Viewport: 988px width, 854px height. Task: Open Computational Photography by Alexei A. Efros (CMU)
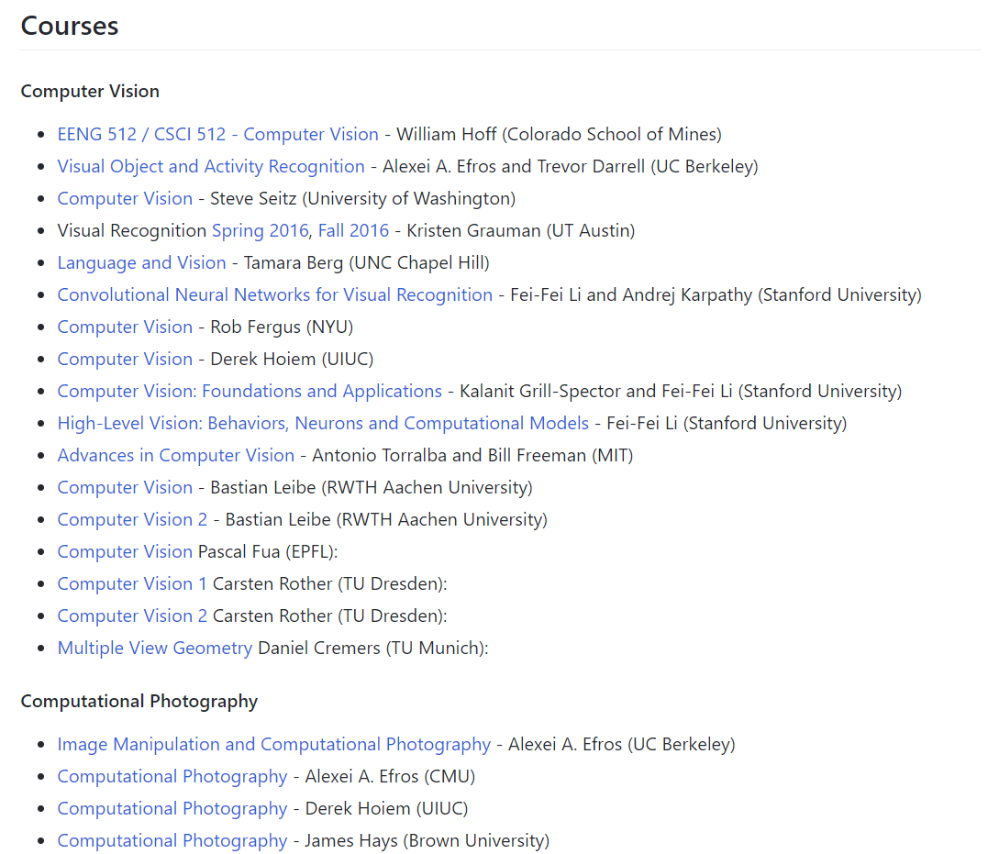pos(172,777)
